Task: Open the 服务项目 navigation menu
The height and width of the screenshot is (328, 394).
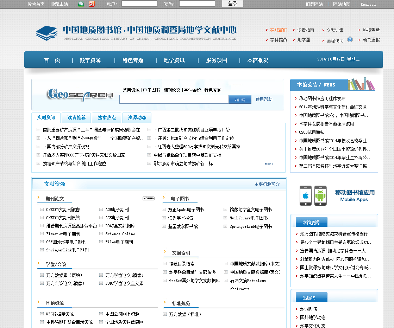Action: click(217, 60)
